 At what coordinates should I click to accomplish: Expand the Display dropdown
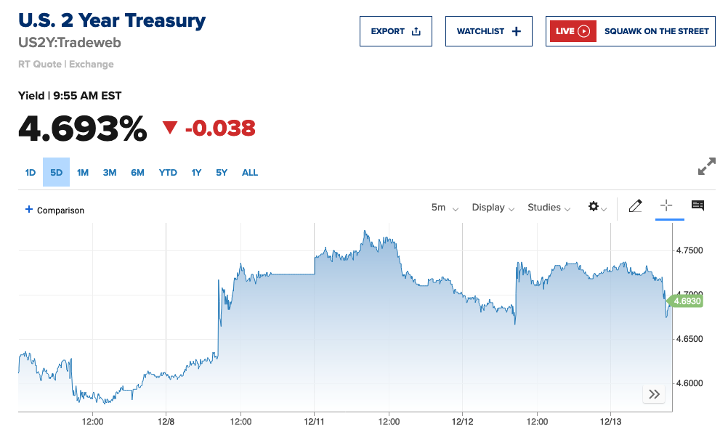click(x=493, y=208)
